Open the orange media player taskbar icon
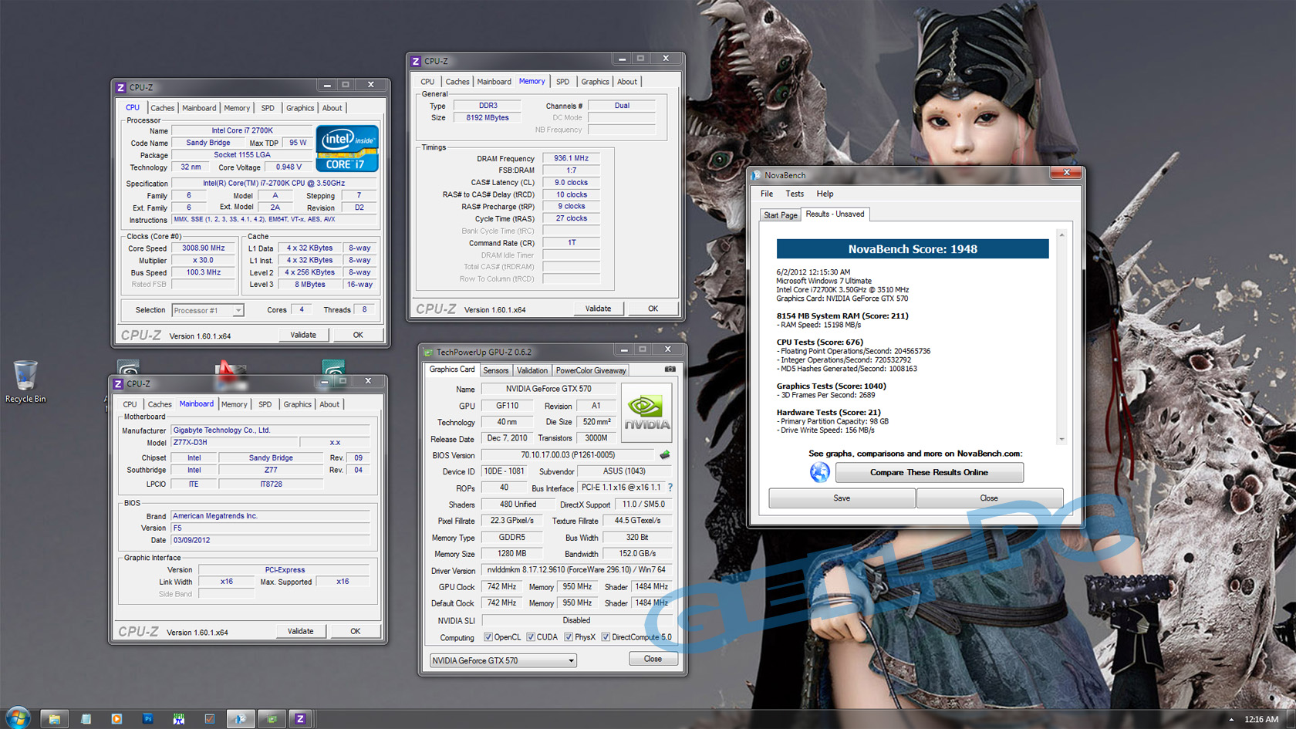This screenshot has width=1296, height=729. [x=116, y=719]
